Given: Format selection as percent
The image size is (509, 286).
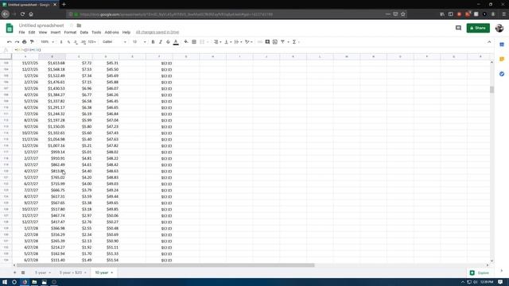Looking at the screenshot, I should 68,42.
